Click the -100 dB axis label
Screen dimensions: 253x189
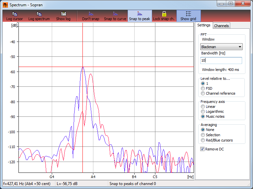click(12, 132)
